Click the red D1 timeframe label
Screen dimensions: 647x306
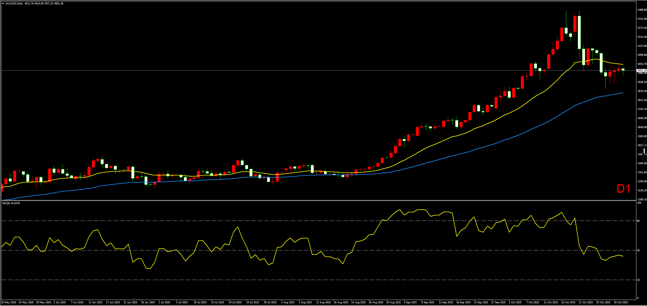[623, 189]
